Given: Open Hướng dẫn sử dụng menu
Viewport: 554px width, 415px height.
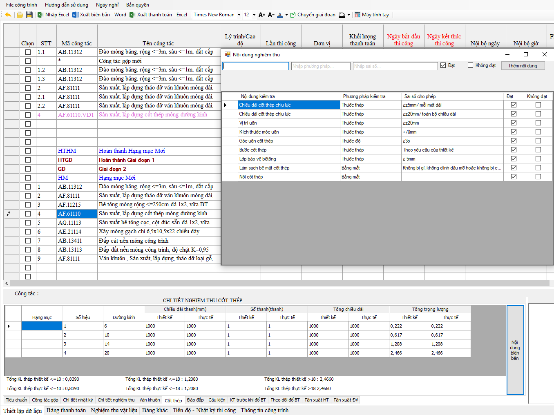Looking at the screenshot, I should click(x=67, y=5).
